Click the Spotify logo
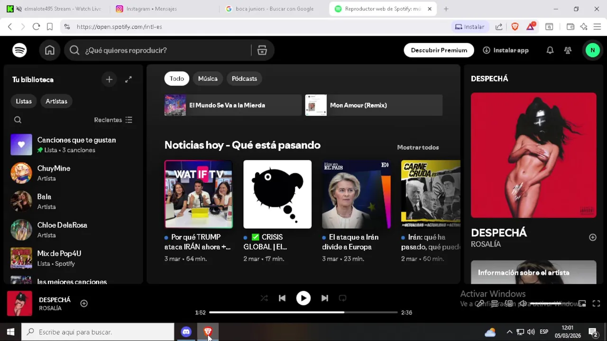 [x=19, y=50]
